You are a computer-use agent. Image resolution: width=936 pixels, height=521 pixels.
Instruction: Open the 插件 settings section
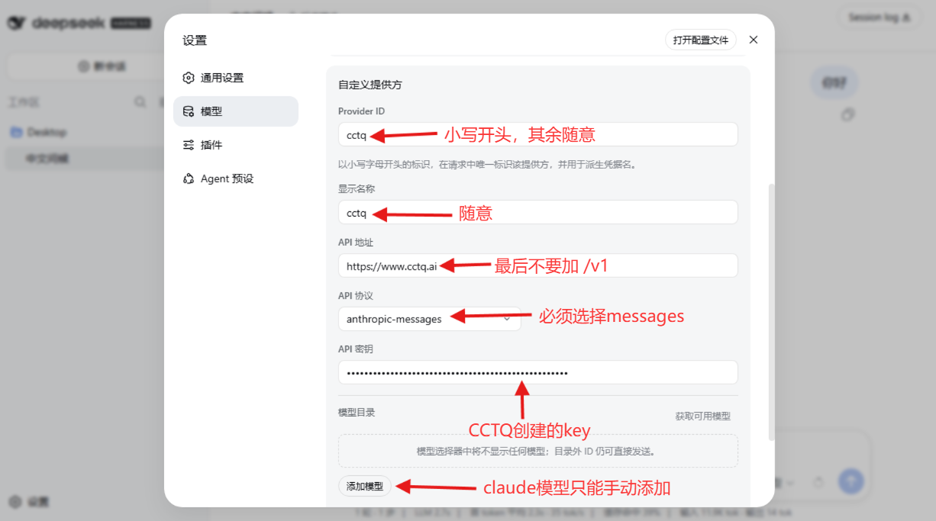[236, 145]
